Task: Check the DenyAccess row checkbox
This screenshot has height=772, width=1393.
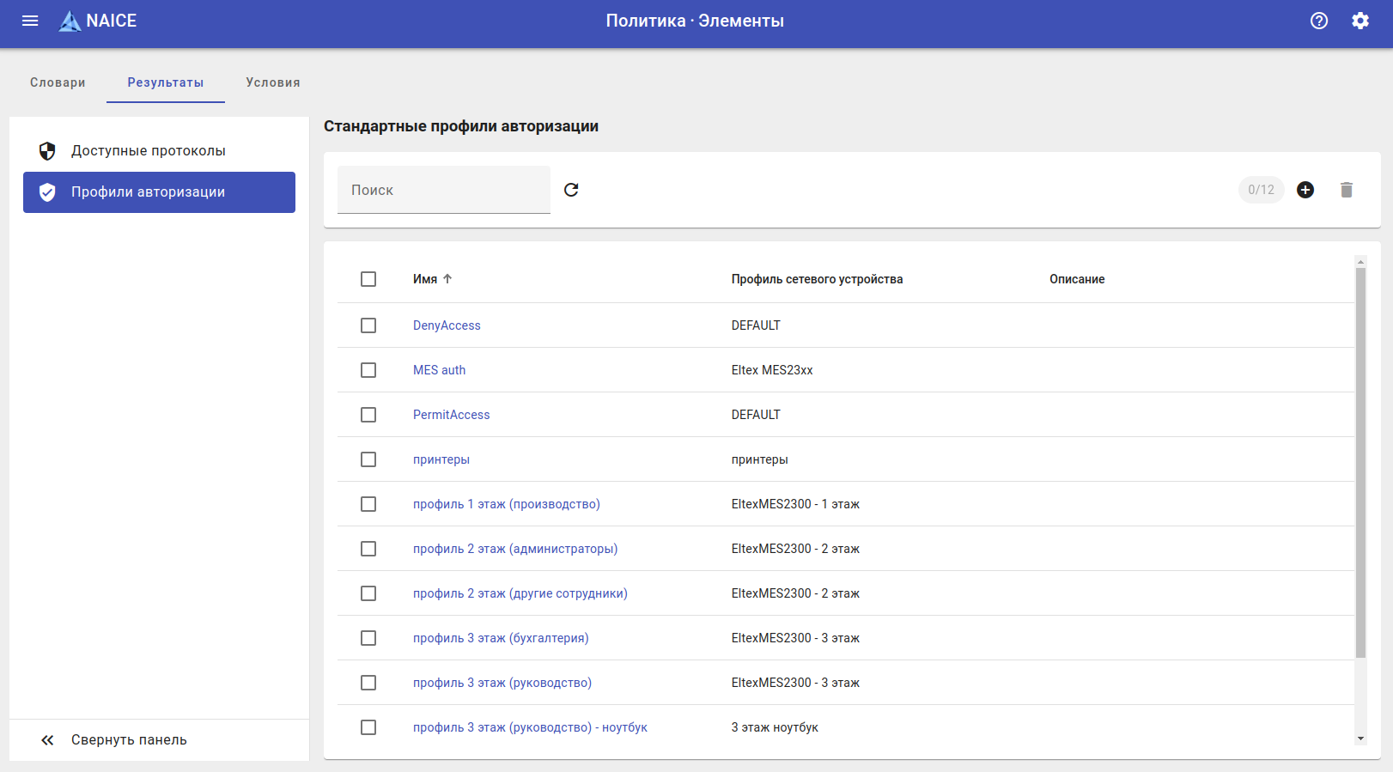Action: click(x=368, y=325)
